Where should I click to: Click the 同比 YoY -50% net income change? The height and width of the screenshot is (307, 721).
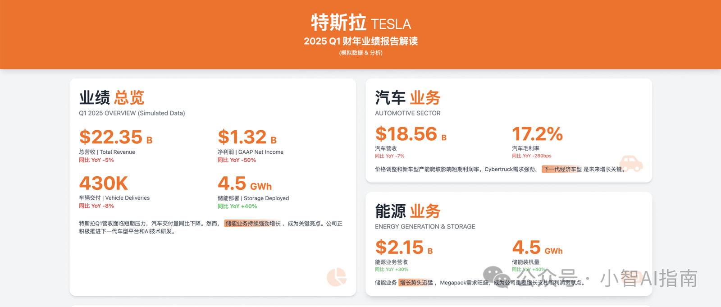(237, 160)
